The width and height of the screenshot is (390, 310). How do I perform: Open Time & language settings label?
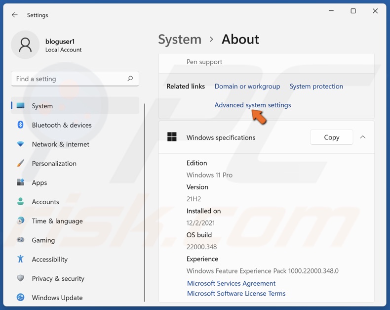pos(57,221)
